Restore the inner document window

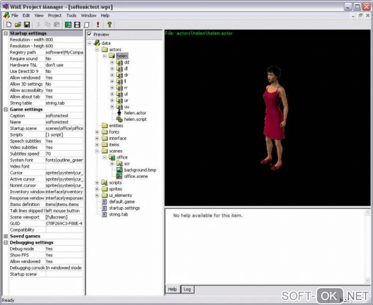pyautogui.click(x=361, y=16)
